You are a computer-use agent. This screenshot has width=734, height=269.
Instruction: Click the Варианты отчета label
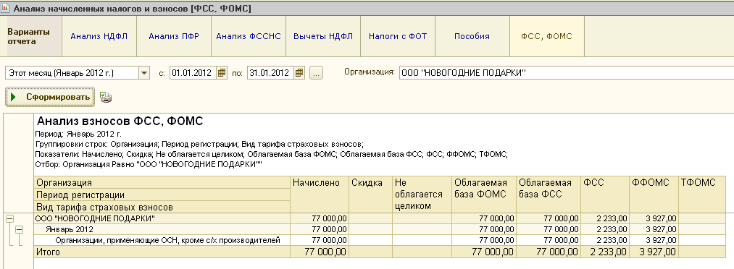tap(28, 36)
